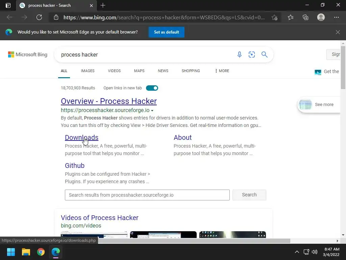This screenshot has height=260, width=346.
Task: Click the Sign in button
Action: [x=333, y=55]
